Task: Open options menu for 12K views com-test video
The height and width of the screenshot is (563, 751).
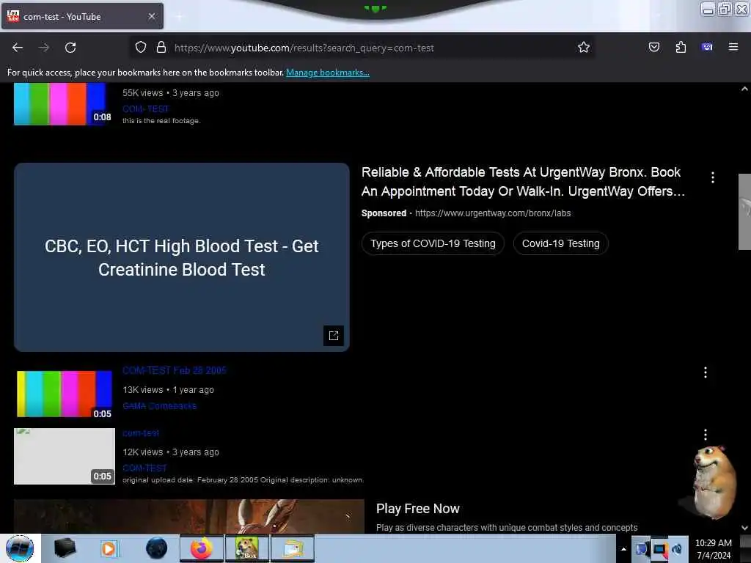Action: click(705, 435)
